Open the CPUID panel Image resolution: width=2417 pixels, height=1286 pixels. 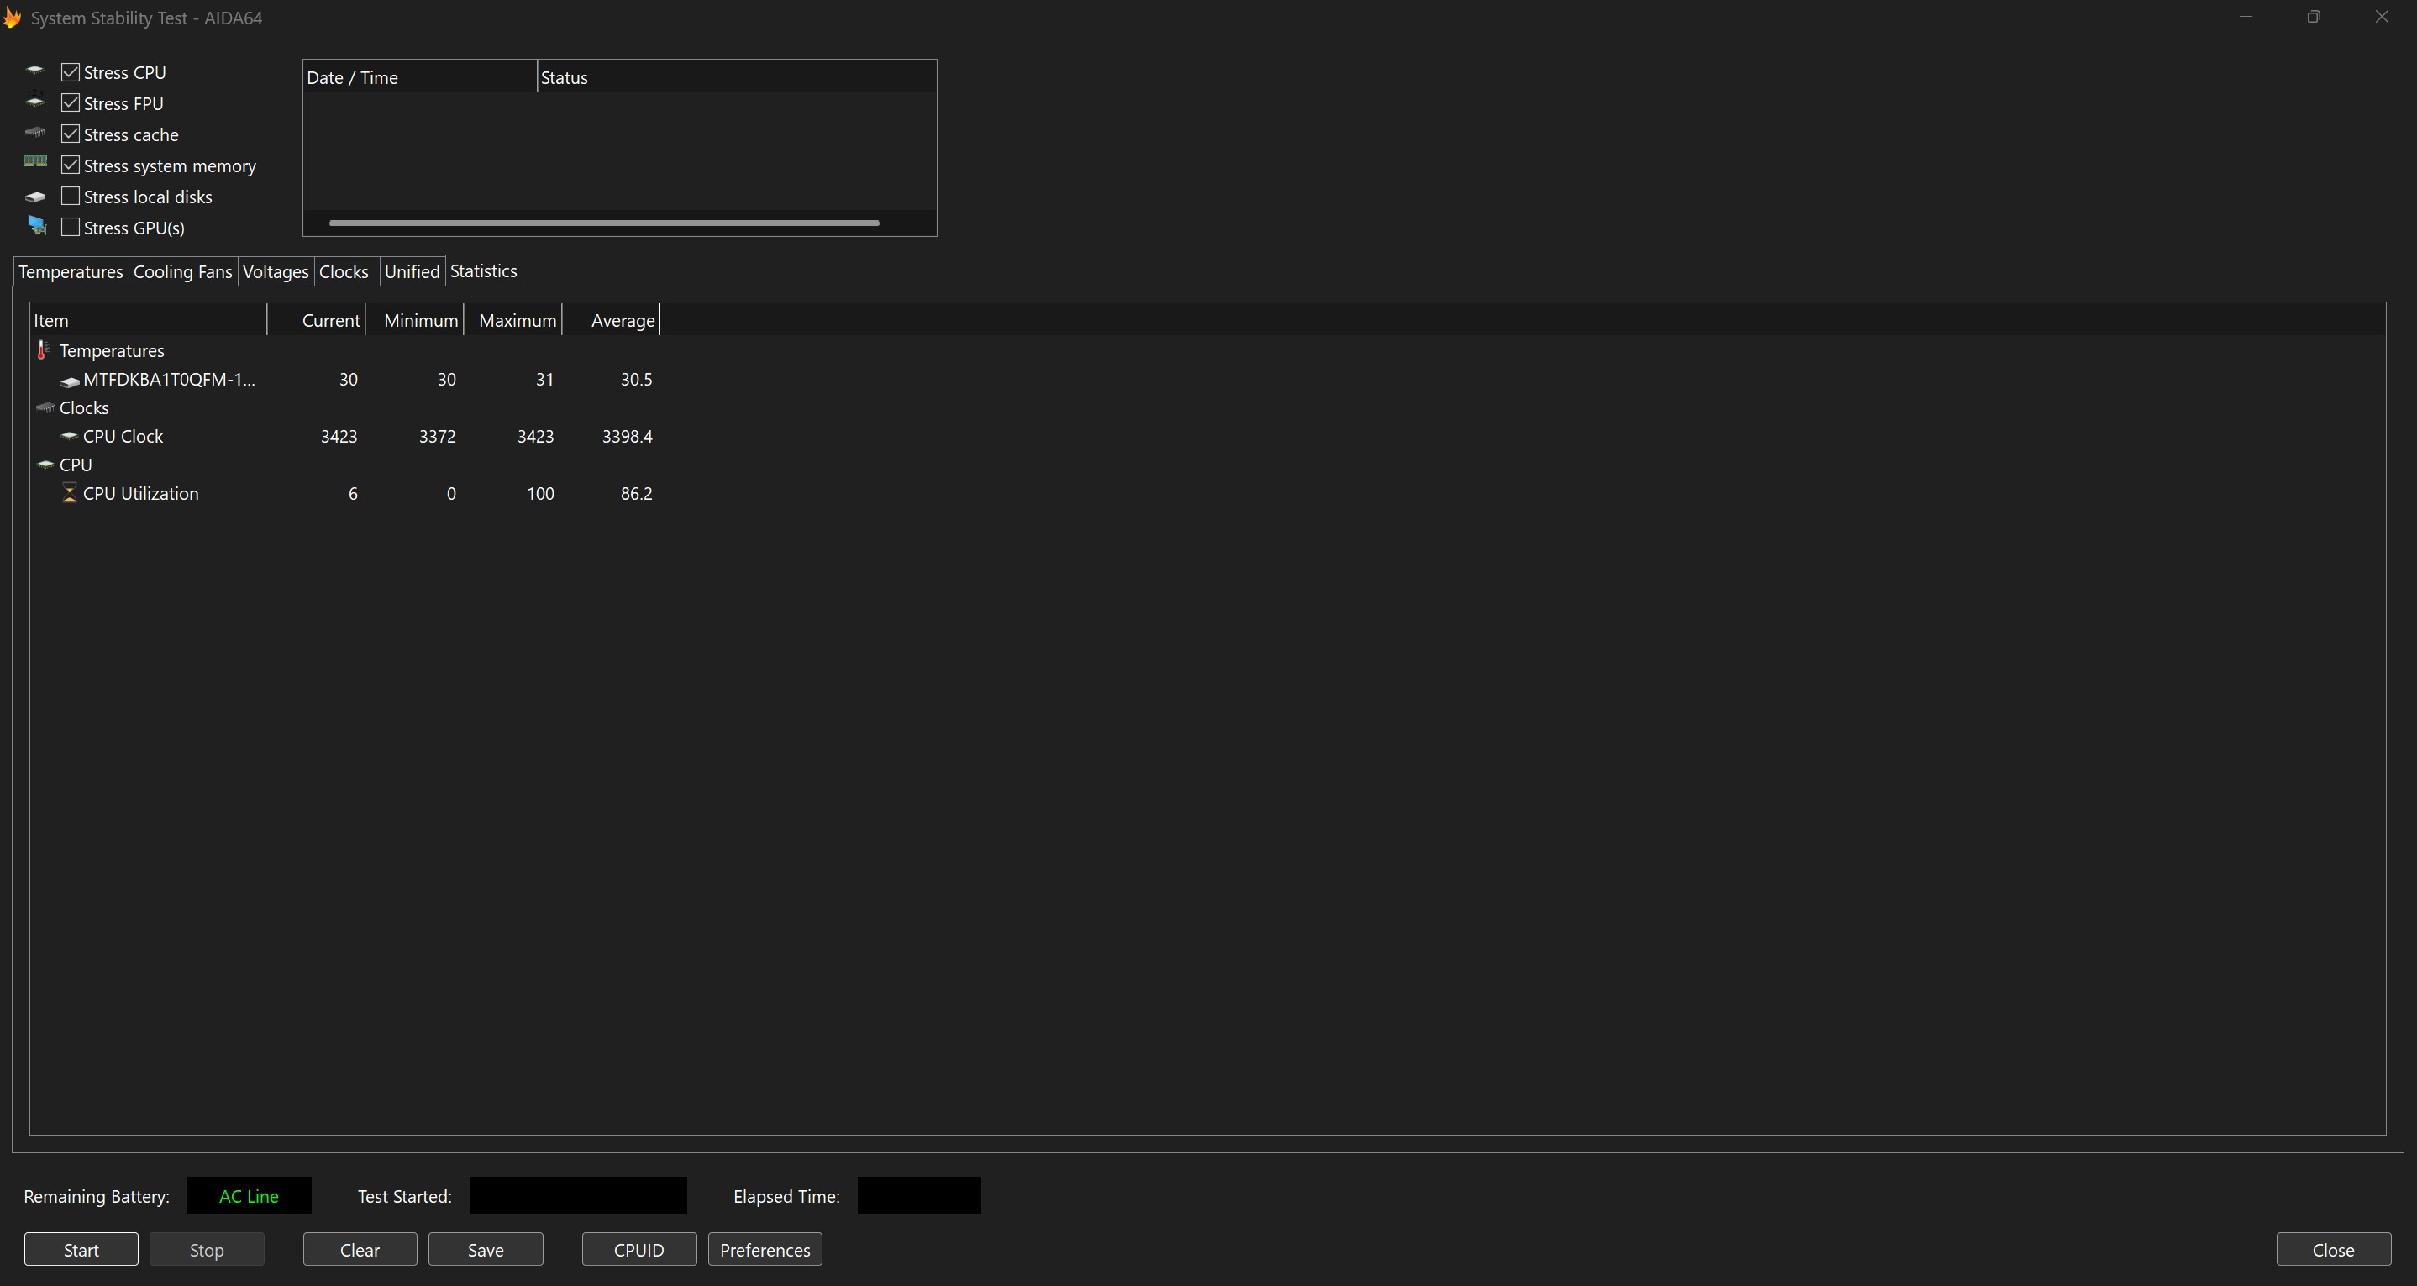pyautogui.click(x=639, y=1249)
